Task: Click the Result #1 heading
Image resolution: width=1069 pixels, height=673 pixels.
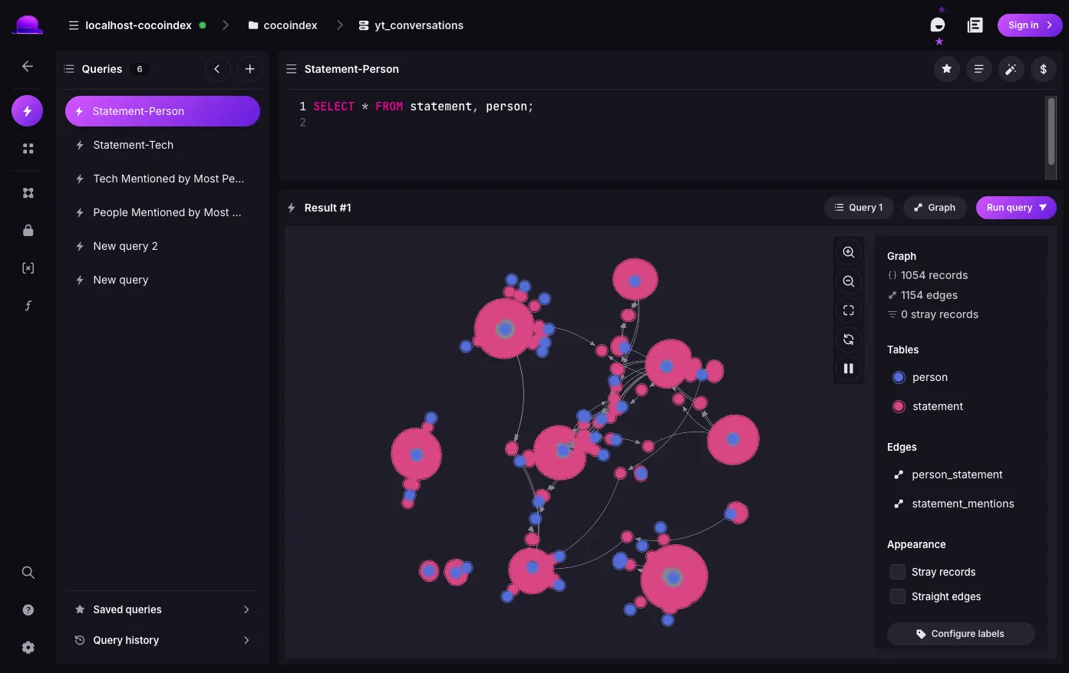Action: tap(328, 208)
